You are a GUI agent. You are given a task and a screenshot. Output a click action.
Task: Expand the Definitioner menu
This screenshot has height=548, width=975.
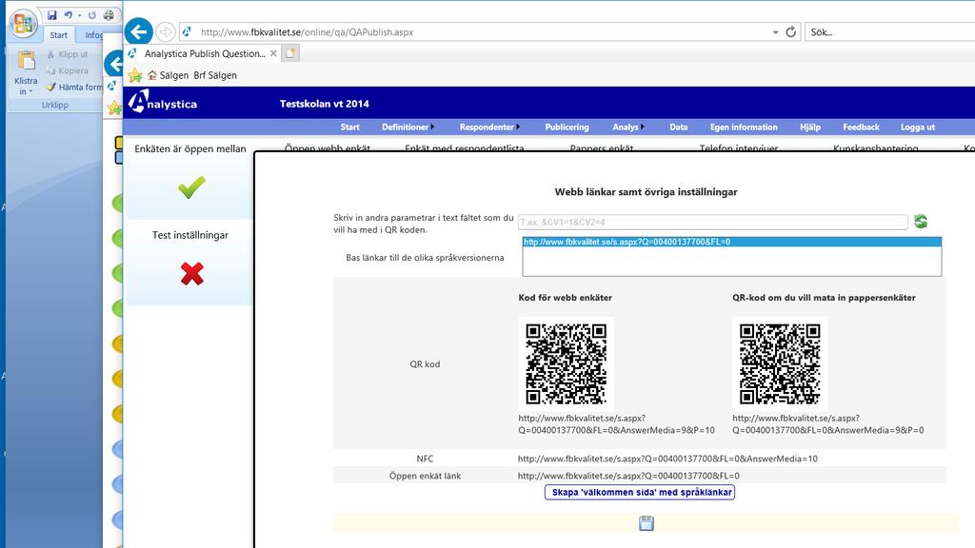click(408, 127)
